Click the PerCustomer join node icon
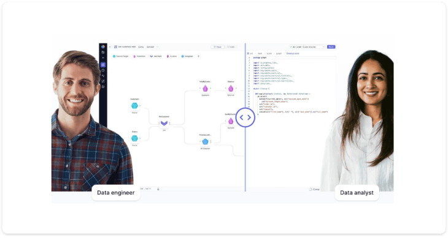This screenshot has height=238, width=448. (x=164, y=123)
